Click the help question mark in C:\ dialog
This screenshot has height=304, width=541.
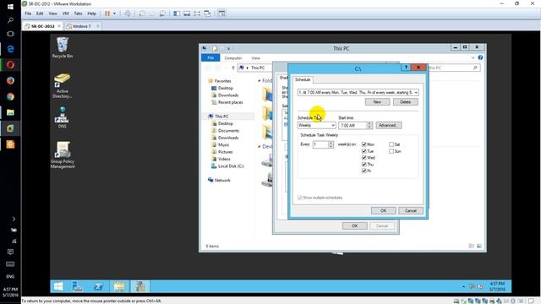tap(406, 68)
